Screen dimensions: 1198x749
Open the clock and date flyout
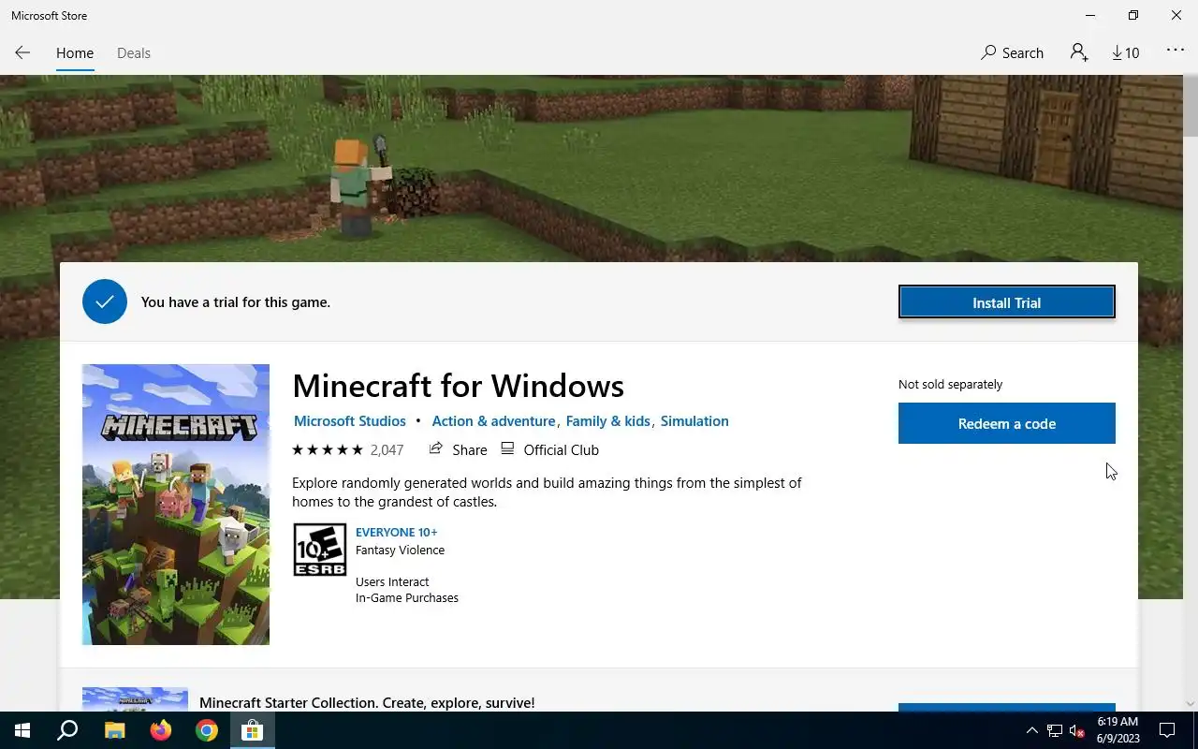pos(1117,730)
